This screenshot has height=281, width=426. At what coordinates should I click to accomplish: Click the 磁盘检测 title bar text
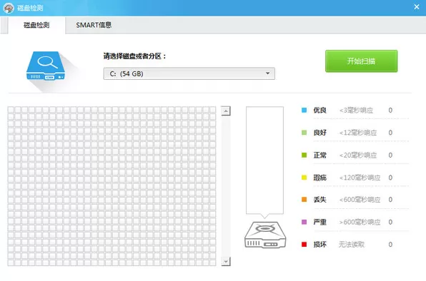coord(30,8)
